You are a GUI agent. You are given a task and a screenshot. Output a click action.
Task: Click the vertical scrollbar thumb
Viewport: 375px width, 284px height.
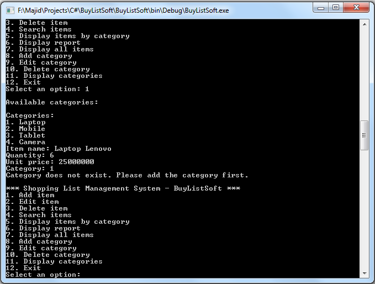click(x=365, y=135)
